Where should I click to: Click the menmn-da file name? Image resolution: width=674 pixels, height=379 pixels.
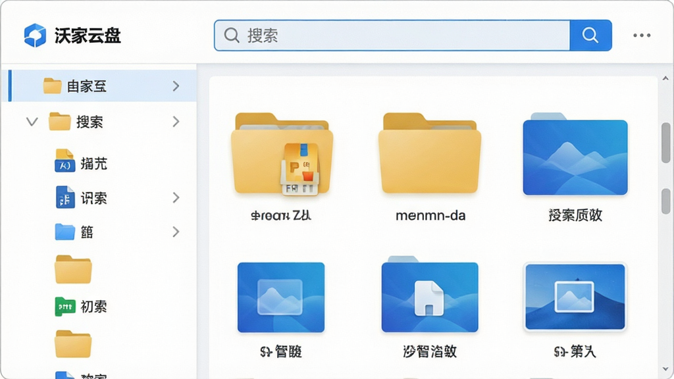click(430, 215)
